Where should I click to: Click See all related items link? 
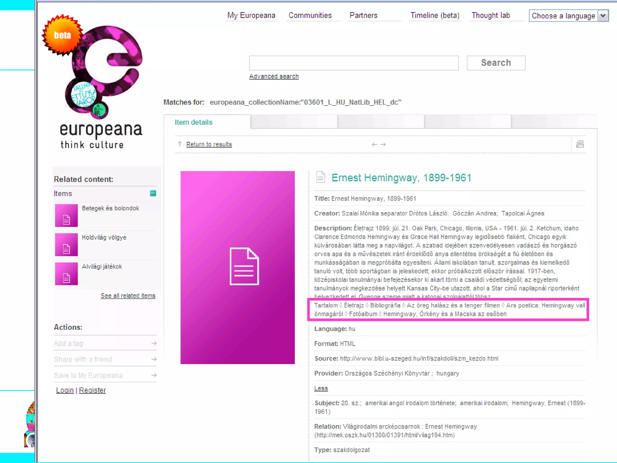point(128,296)
